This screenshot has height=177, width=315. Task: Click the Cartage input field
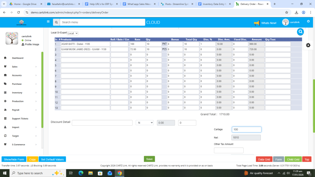[246, 129]
